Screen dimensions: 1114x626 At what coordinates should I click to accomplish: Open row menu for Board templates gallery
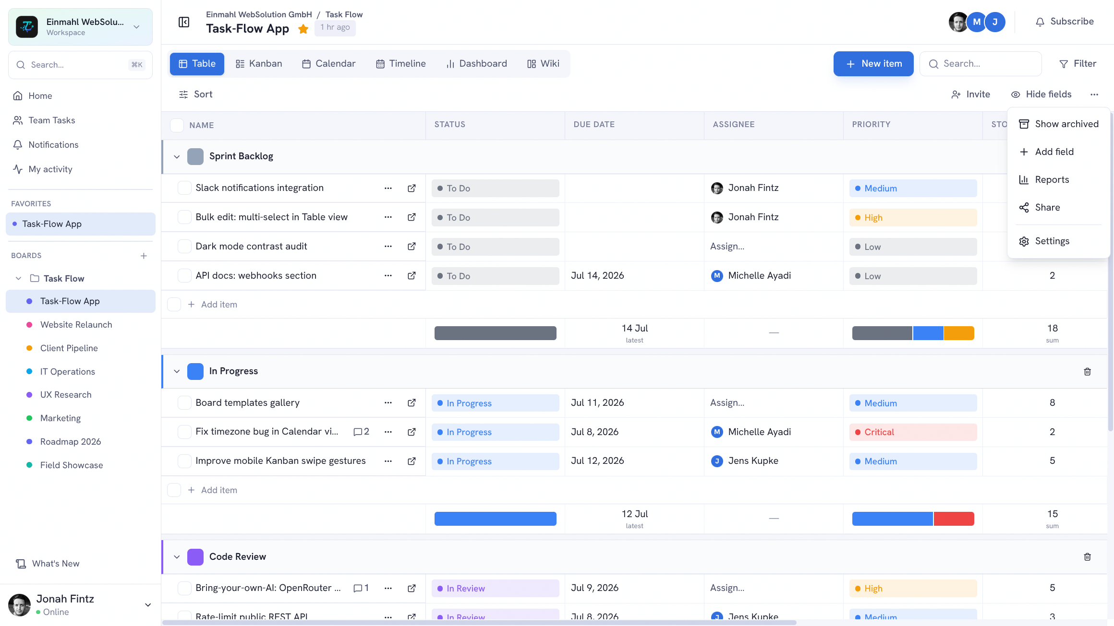(388, 403)
